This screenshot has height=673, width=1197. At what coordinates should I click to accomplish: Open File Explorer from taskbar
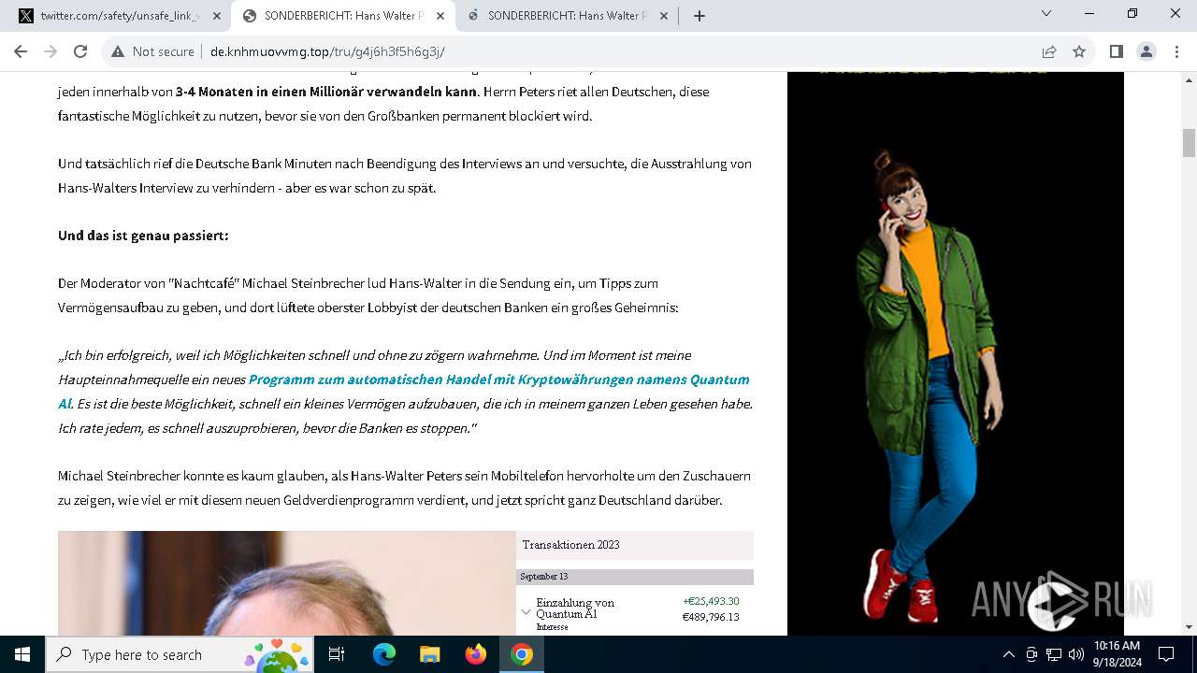point(429,654)
